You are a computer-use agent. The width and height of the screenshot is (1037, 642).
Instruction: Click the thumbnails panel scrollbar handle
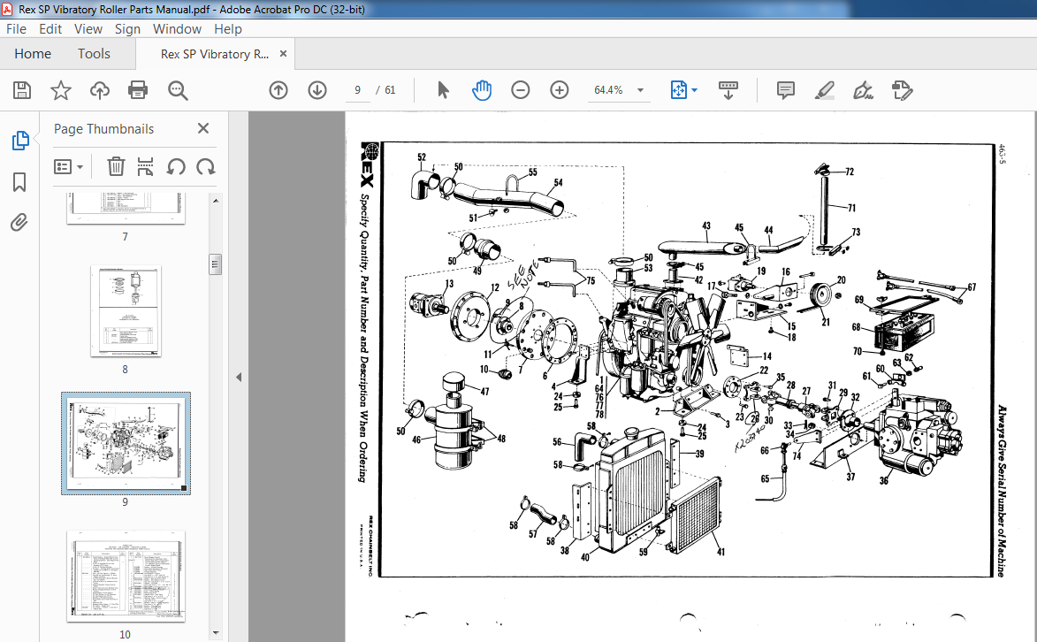pos(216,264)
